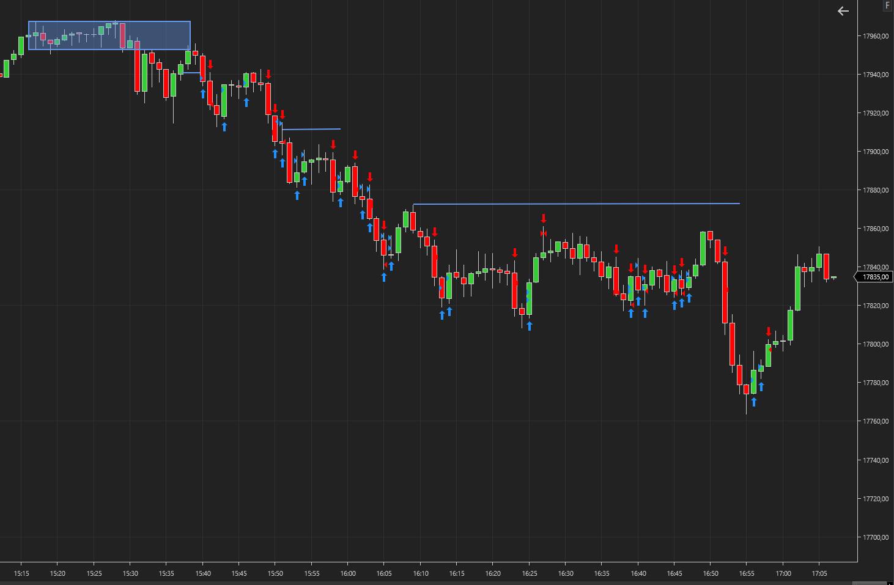This screenshot has height=585, width=894.
Task: Click the F button in the corner
Action: coord(888,6)
